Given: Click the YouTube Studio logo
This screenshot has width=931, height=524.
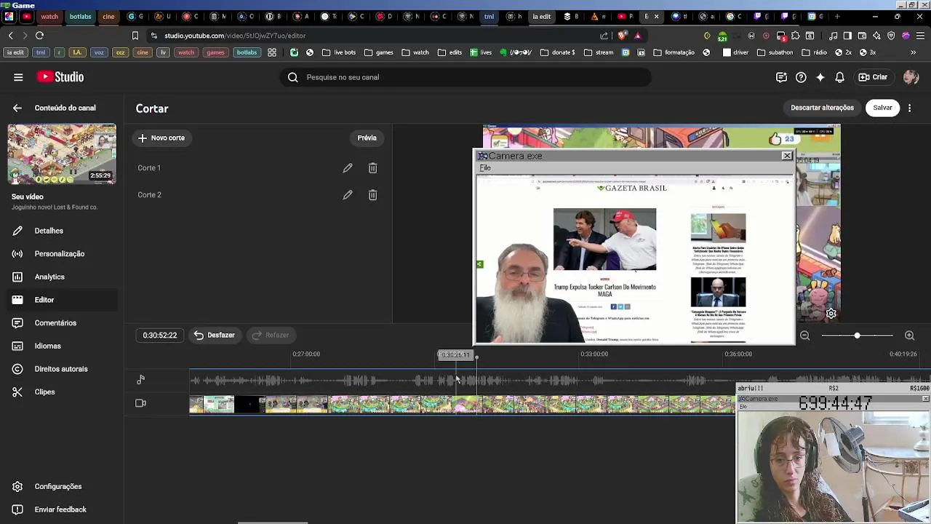Looking at the screenshot, I should pos(60,77).
